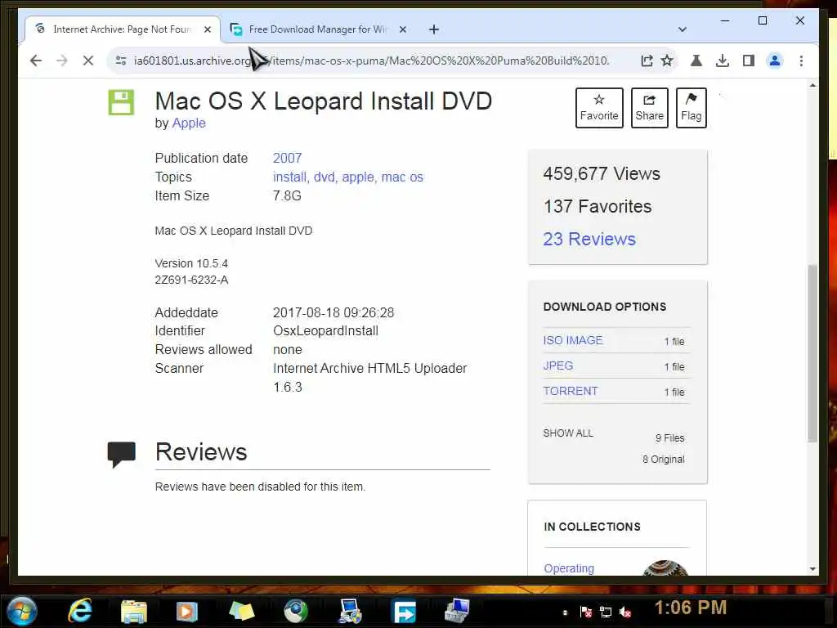Image resolution: width=837 pixels, height=628 pixels.
Task: Stop page loading with the X button
Action: point(88,61)
